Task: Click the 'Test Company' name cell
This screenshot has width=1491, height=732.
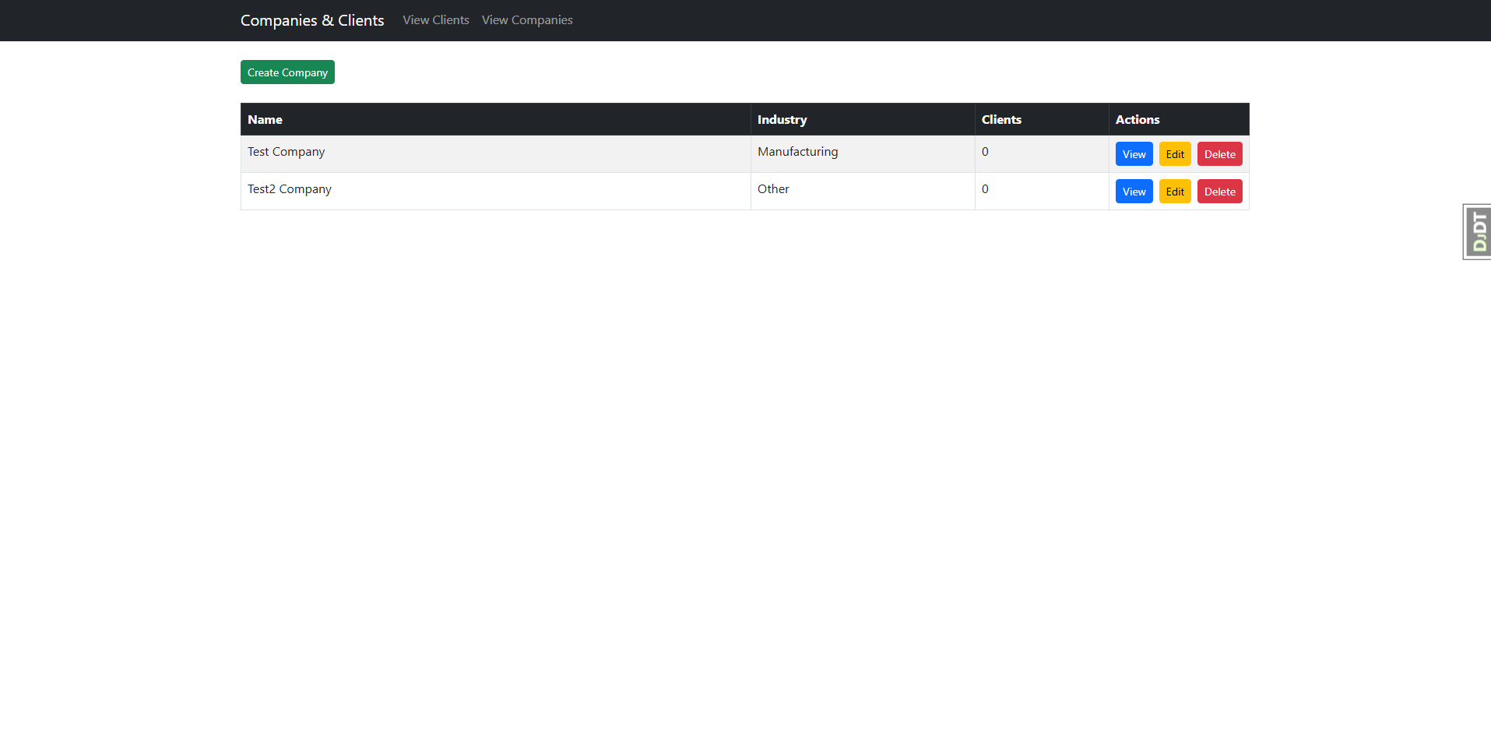Action: 496,154
